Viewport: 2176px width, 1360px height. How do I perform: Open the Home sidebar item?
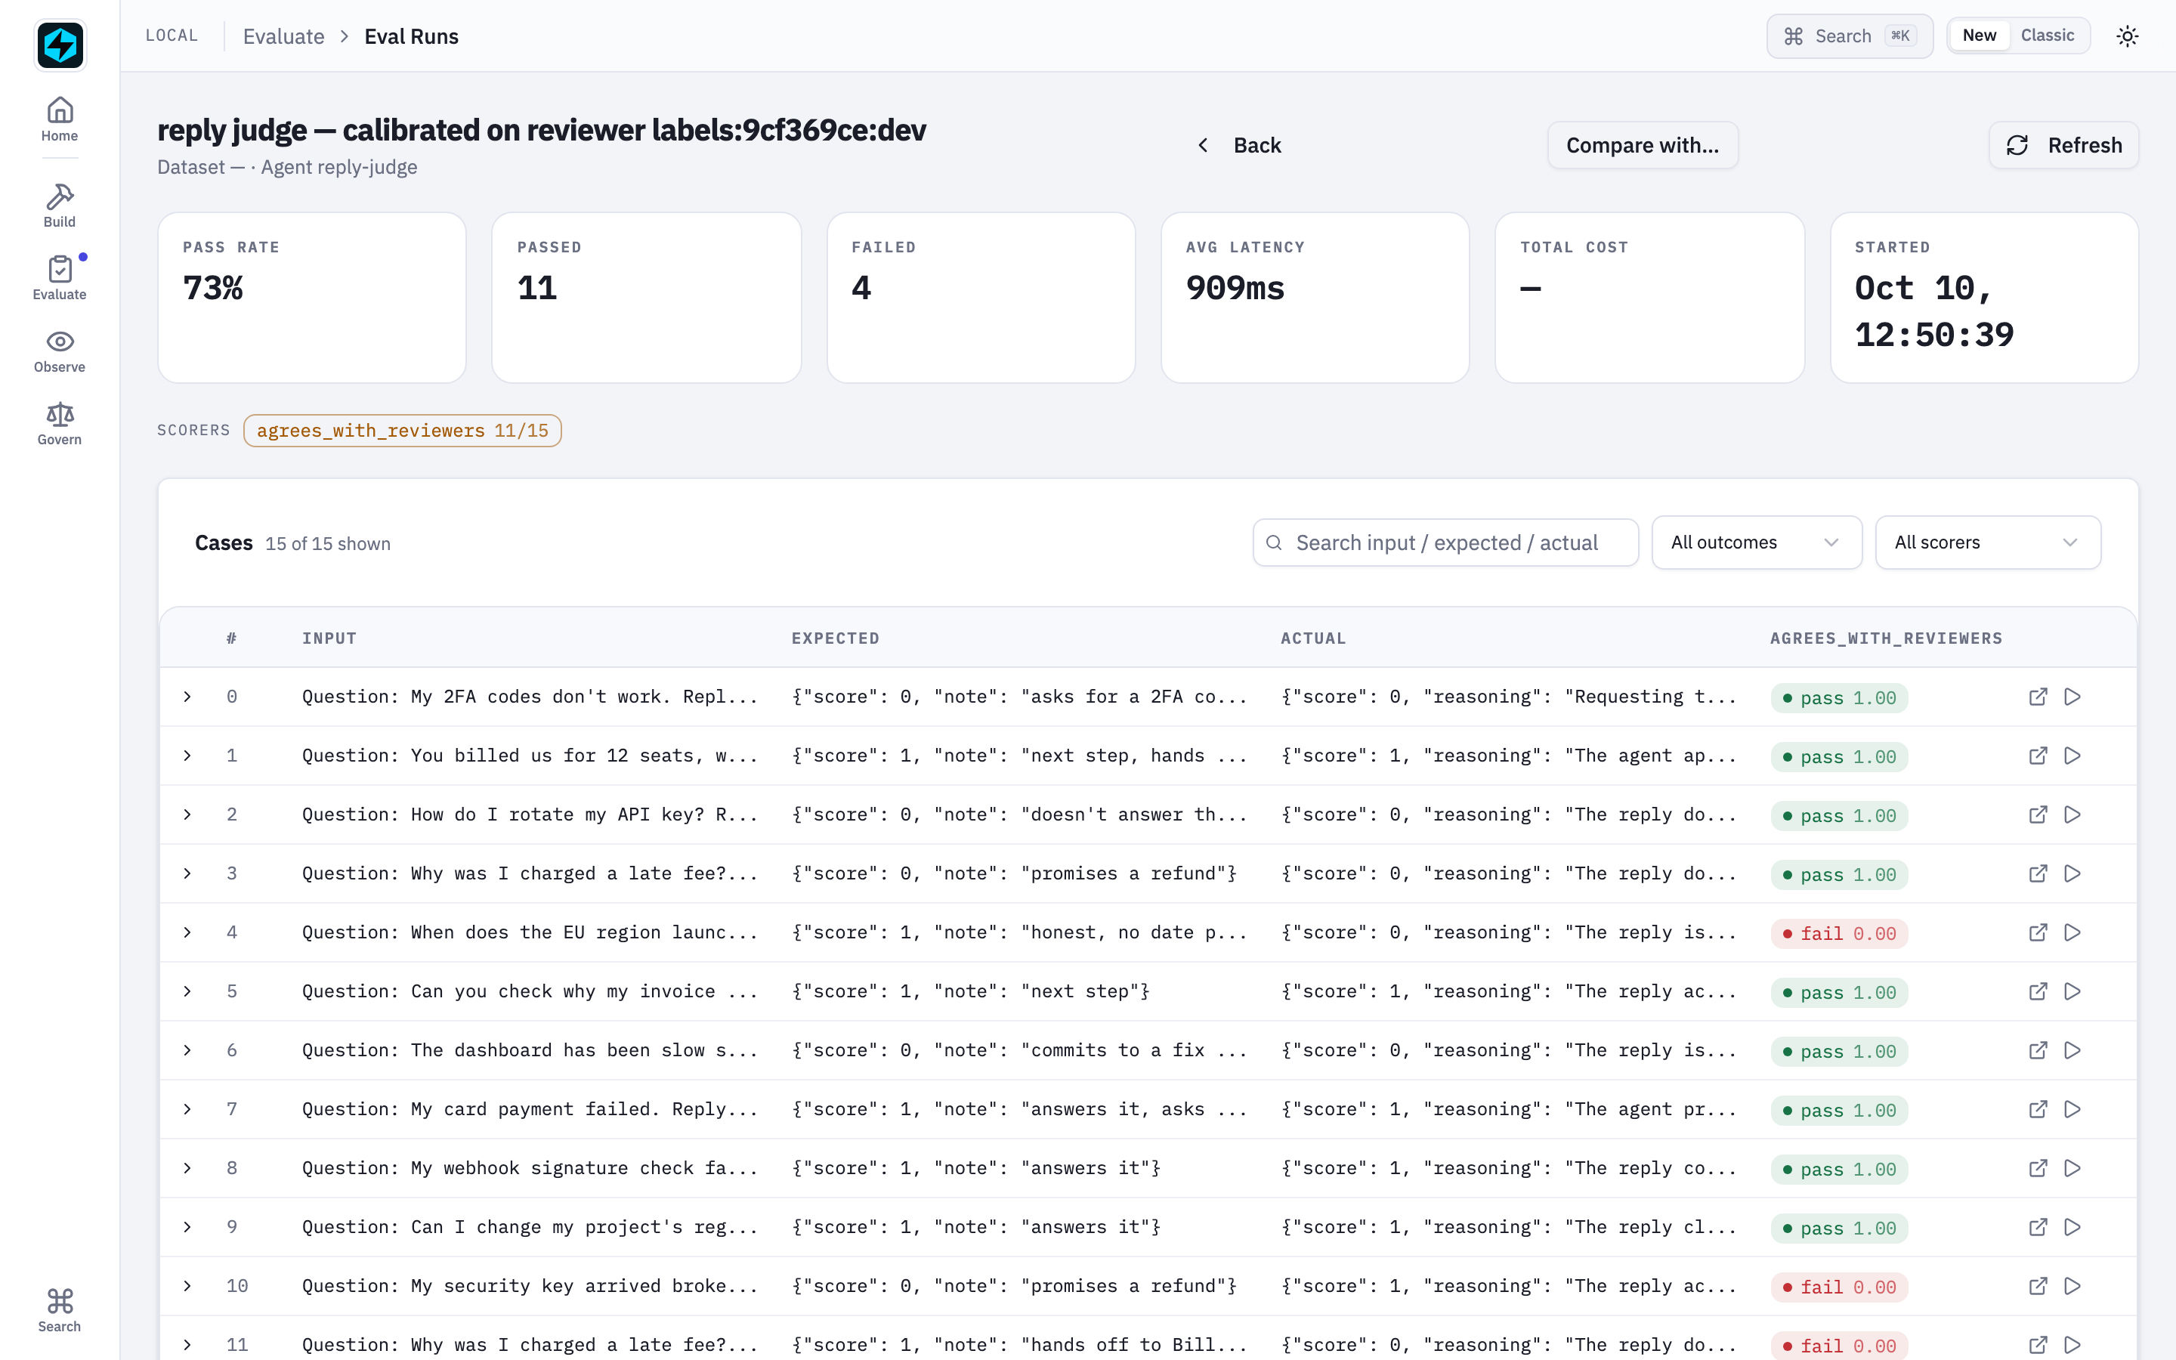pos(60,119)
